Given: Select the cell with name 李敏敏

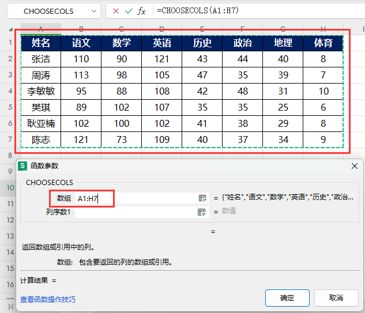Looking at the screenshot, I should (x=41, y=91).
